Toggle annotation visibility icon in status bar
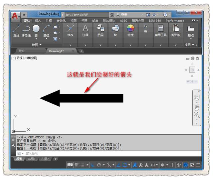 (135, 165)
